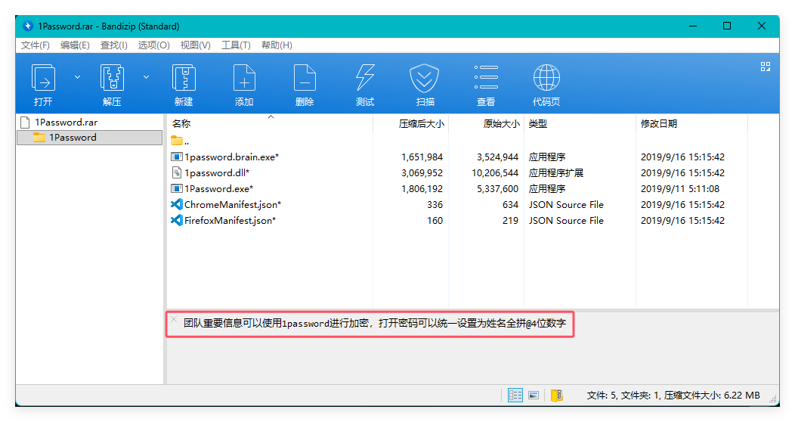Click the 测试 (Test) lightning icon
This screenshot has width=795, height=422.
click(x=365, y=78)
